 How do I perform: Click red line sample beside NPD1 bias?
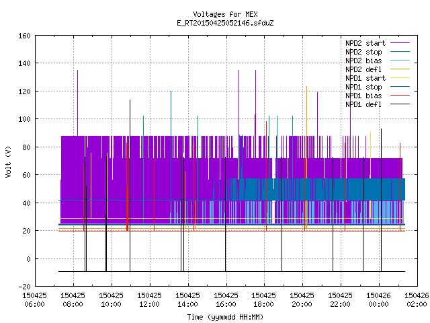[400, 96]
